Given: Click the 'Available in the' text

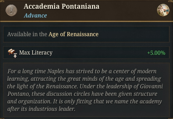Looking at the screenshot, I should (x=27, y=34).
